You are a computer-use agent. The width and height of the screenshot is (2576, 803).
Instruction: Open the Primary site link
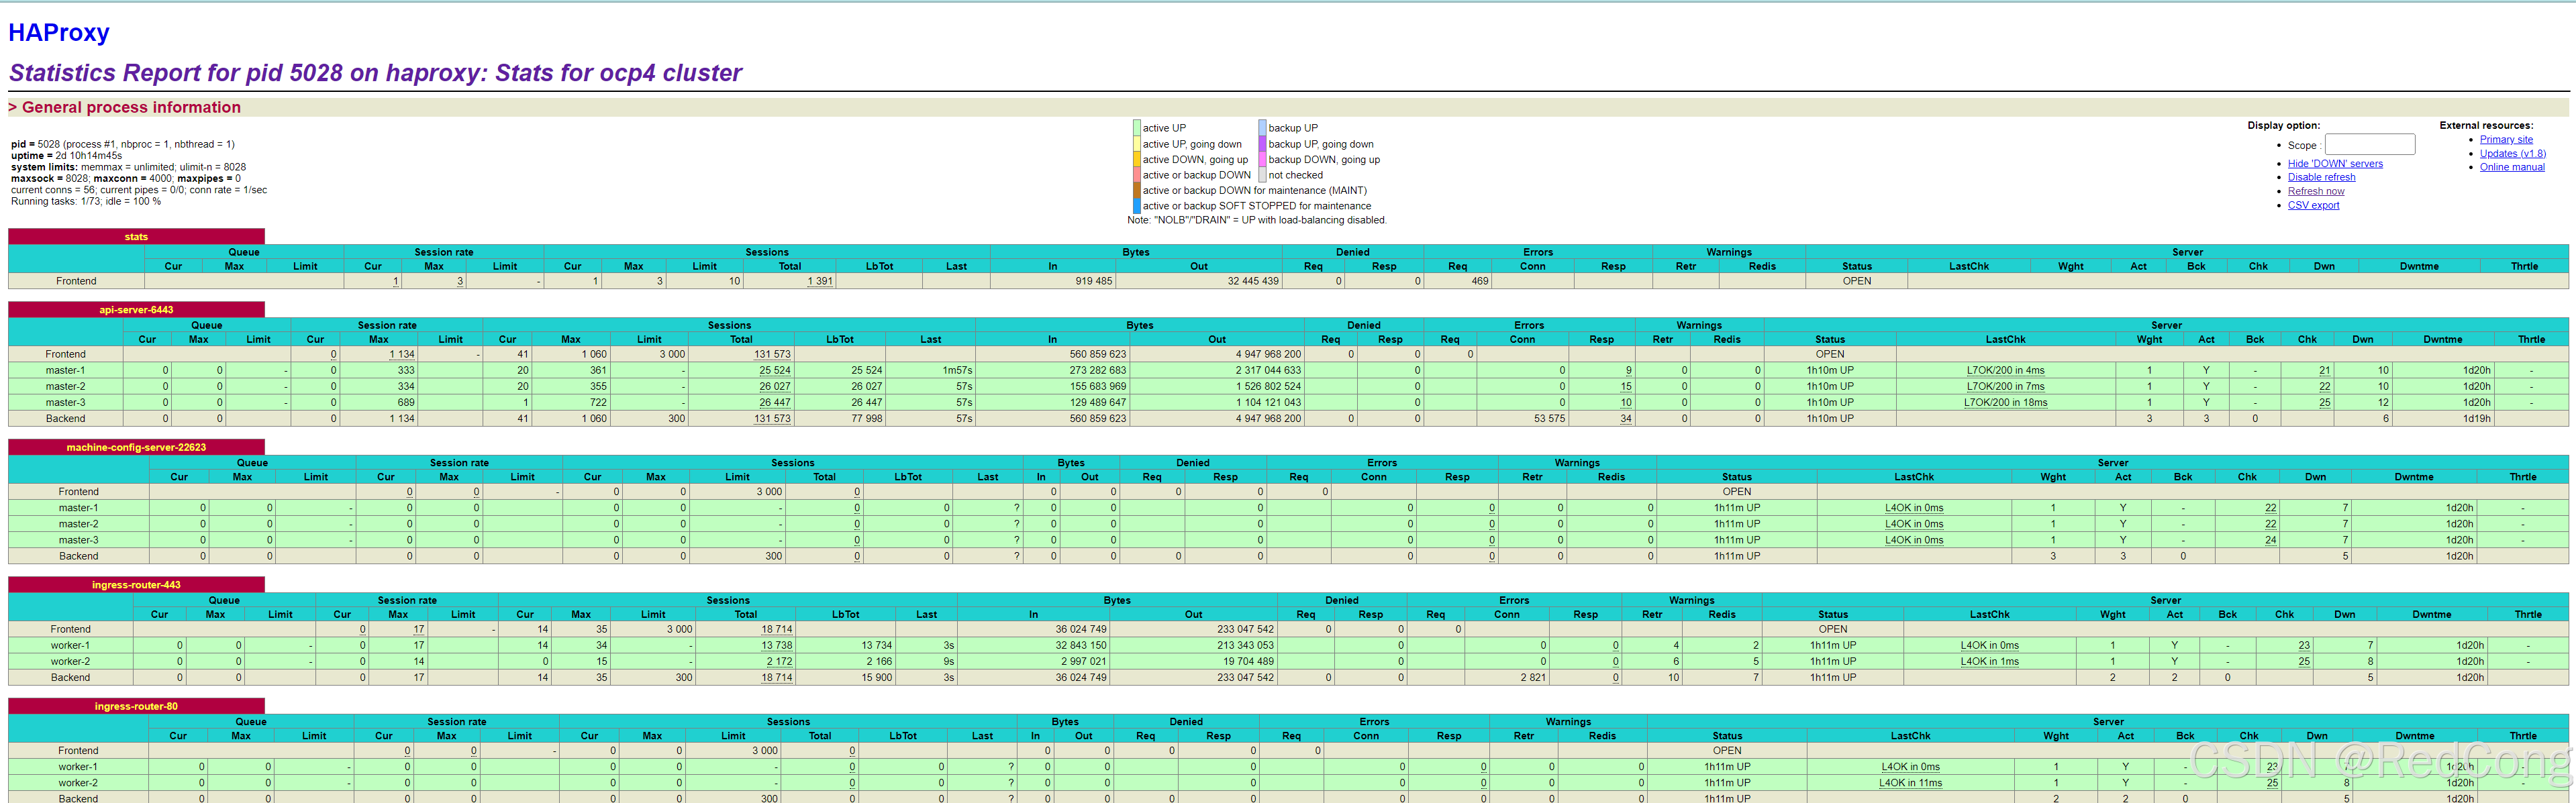2506,140
